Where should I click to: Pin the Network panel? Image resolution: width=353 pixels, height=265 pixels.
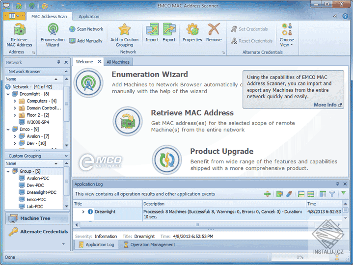[59, 62]
